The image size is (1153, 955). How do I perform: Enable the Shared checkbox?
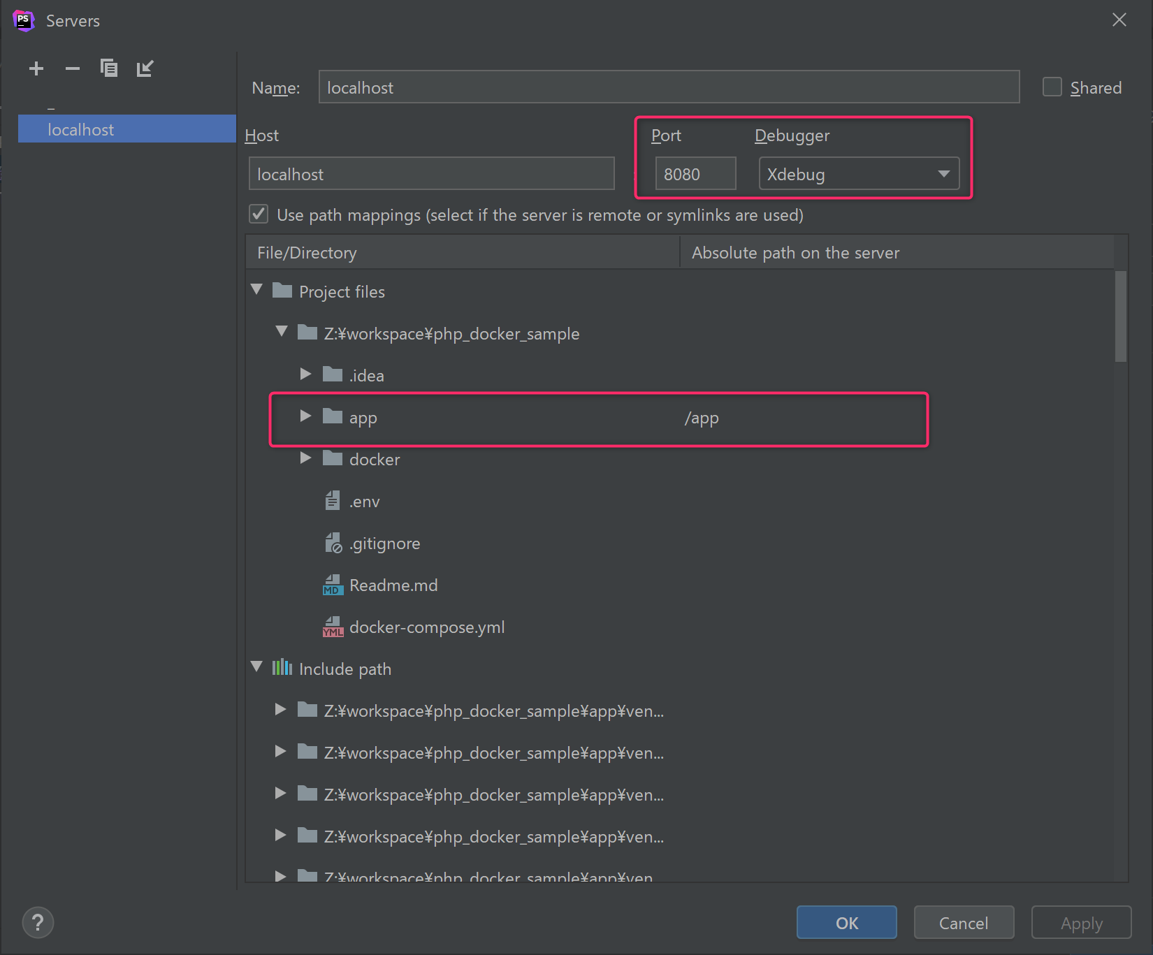click(x=1052, y=87)
